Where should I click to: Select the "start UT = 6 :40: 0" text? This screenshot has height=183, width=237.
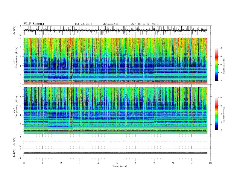click(x=145, y=24)
